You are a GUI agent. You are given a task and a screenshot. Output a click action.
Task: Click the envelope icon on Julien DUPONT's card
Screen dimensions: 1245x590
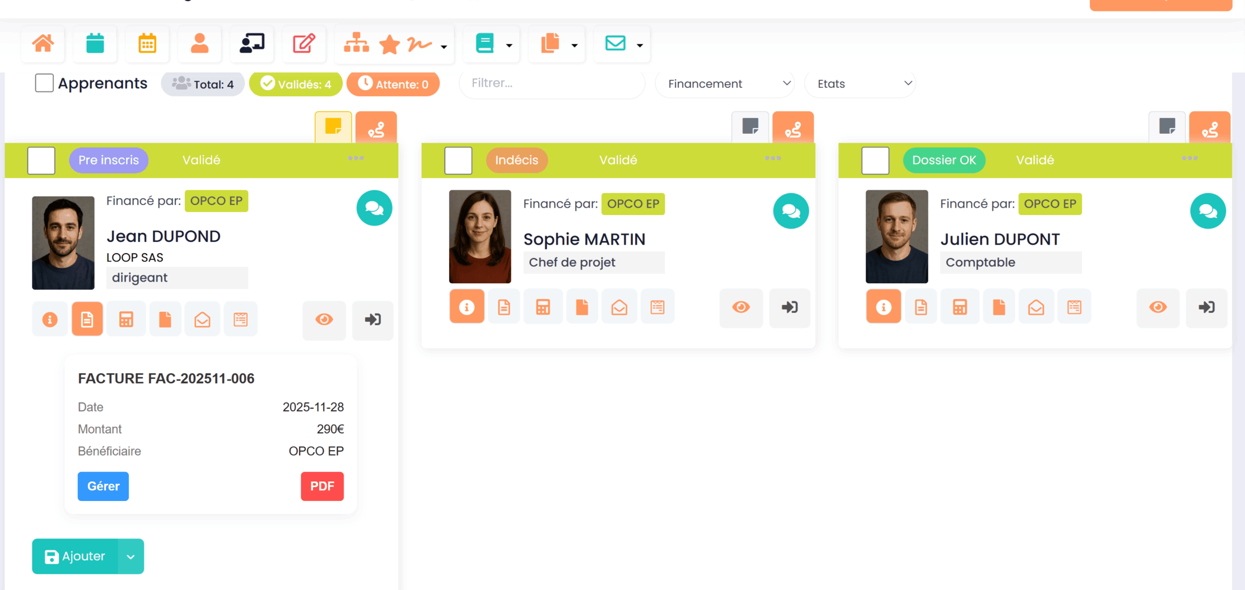(1036, 307)
